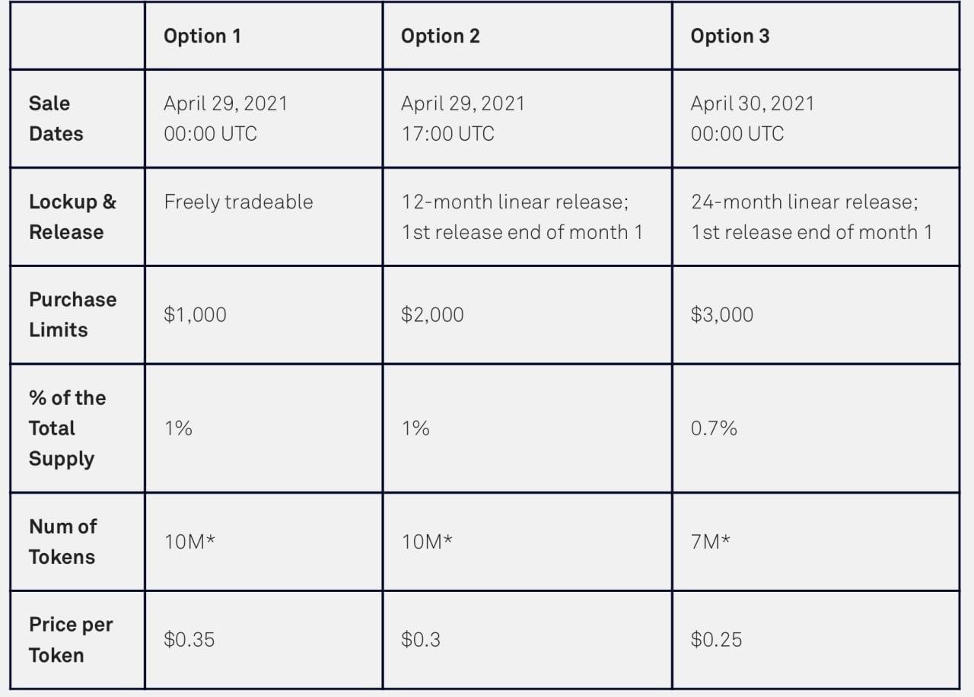Select the Purchase Limits row label

coord(72,314)
